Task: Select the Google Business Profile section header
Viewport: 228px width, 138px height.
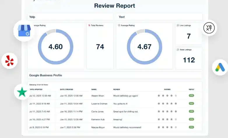Action: (x=115, y=75)
